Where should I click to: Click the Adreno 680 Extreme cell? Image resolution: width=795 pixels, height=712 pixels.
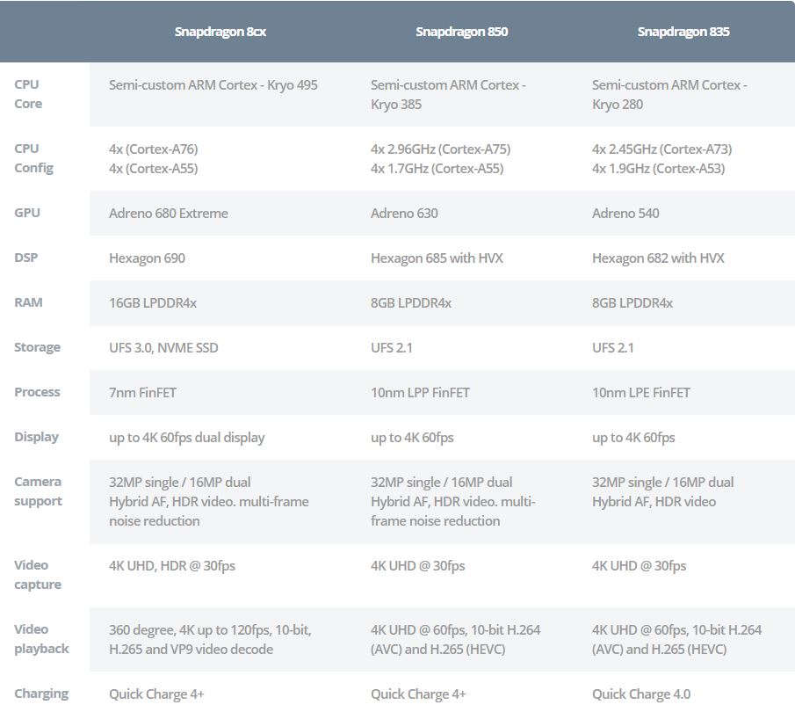pos(169,213)
